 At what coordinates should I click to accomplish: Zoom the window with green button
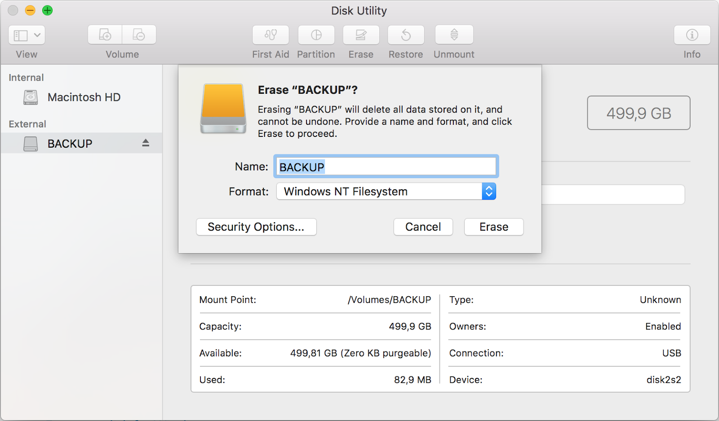click(x=47, y=10)
